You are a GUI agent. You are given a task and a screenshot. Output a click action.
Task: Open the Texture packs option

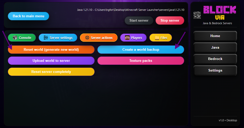coord(141,61)
